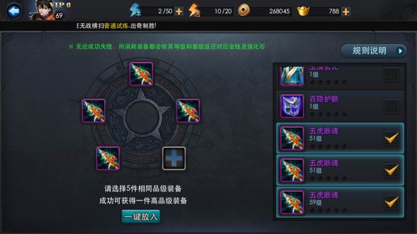Check the box for 百隐护额
The image size is (417, 234).
click(x=391, y=106)
